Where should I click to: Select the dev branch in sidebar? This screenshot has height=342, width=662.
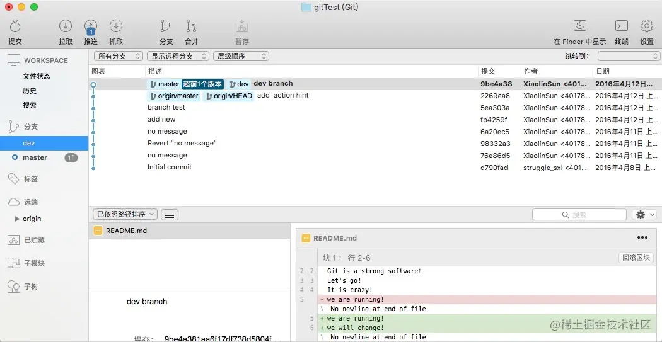point(44,143)
